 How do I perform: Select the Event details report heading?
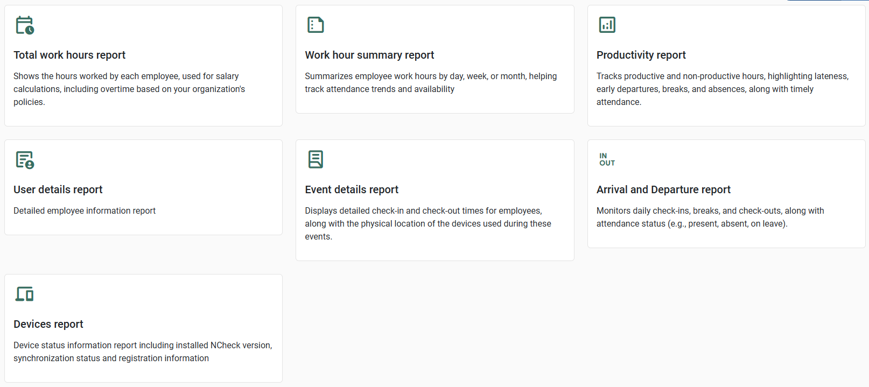point(352,189)
